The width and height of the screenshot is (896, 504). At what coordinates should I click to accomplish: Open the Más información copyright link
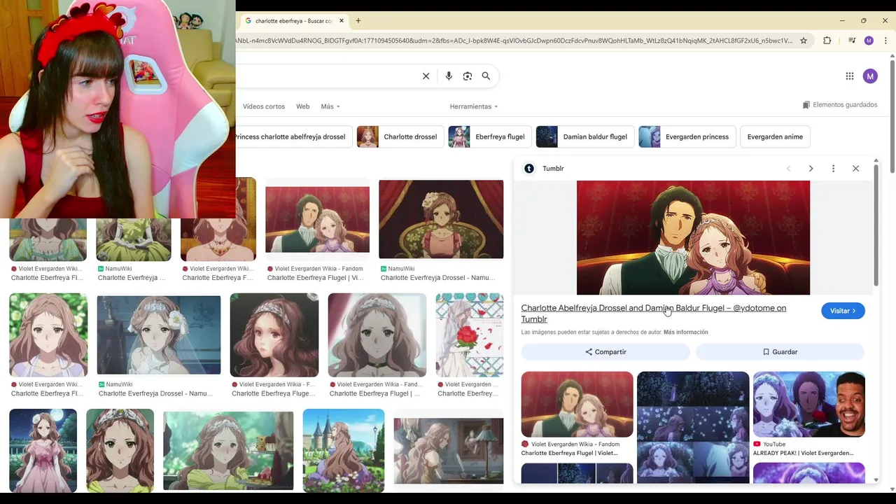tap(685, 332)
